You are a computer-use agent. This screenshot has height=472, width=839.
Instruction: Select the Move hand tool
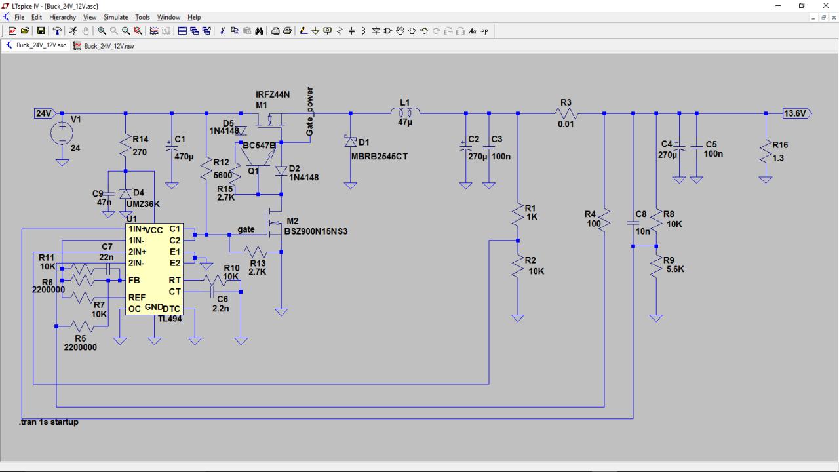click(400, 31)
